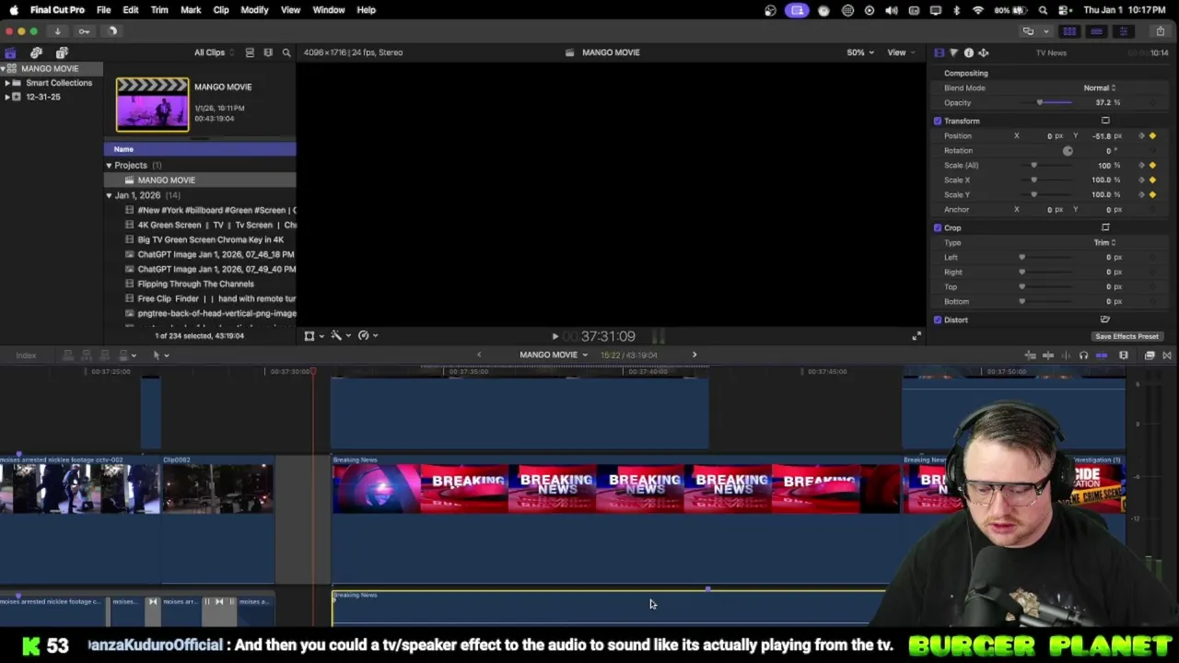Click the secondary display workspace icon

coord(1028,31)
